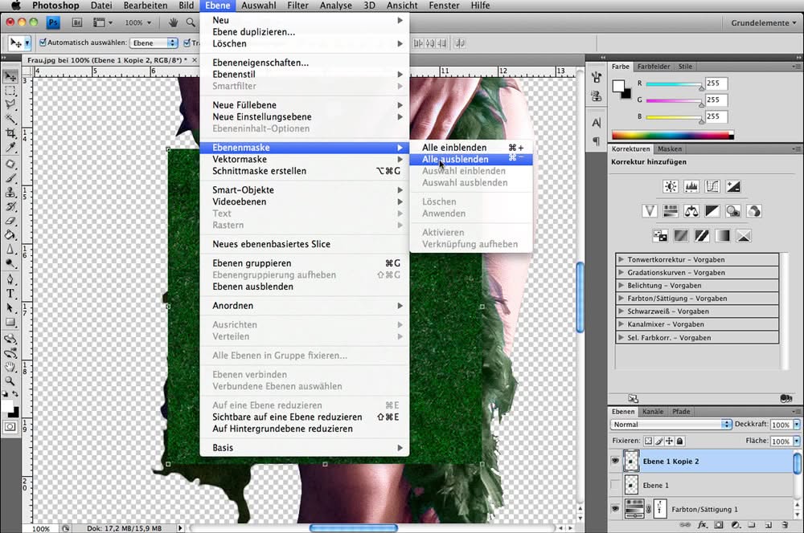Switch to the Masken tab

tap(670, 149)
